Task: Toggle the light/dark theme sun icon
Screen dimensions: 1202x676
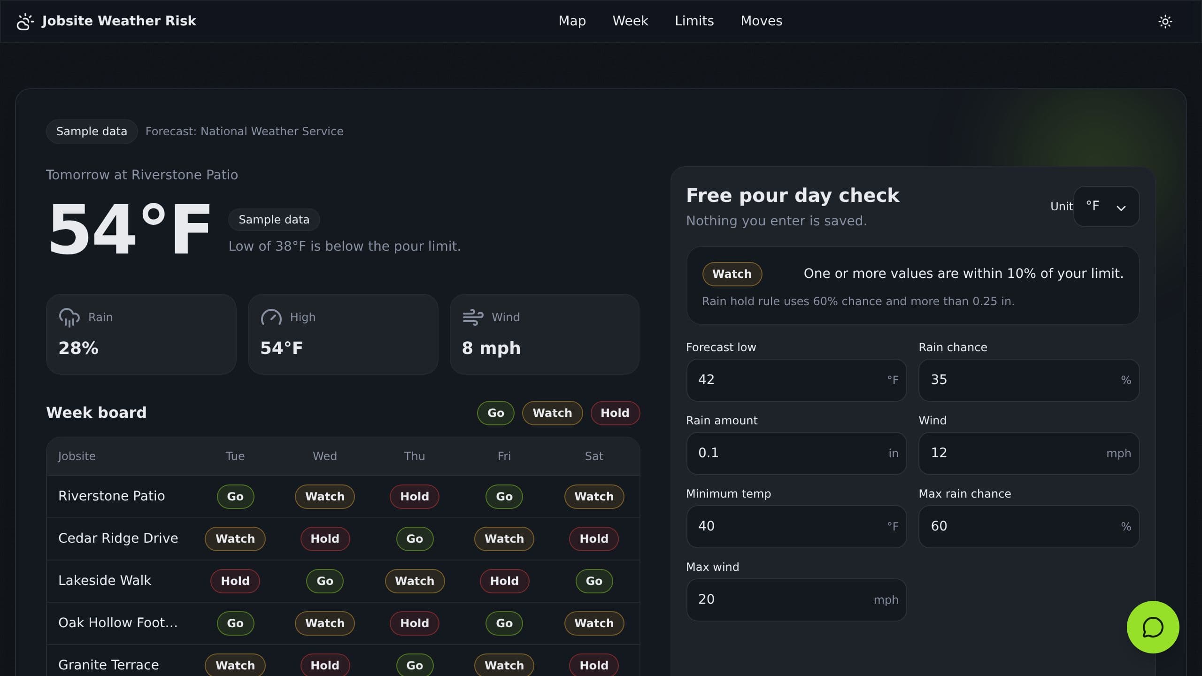Action: [x=1165, y=21]
